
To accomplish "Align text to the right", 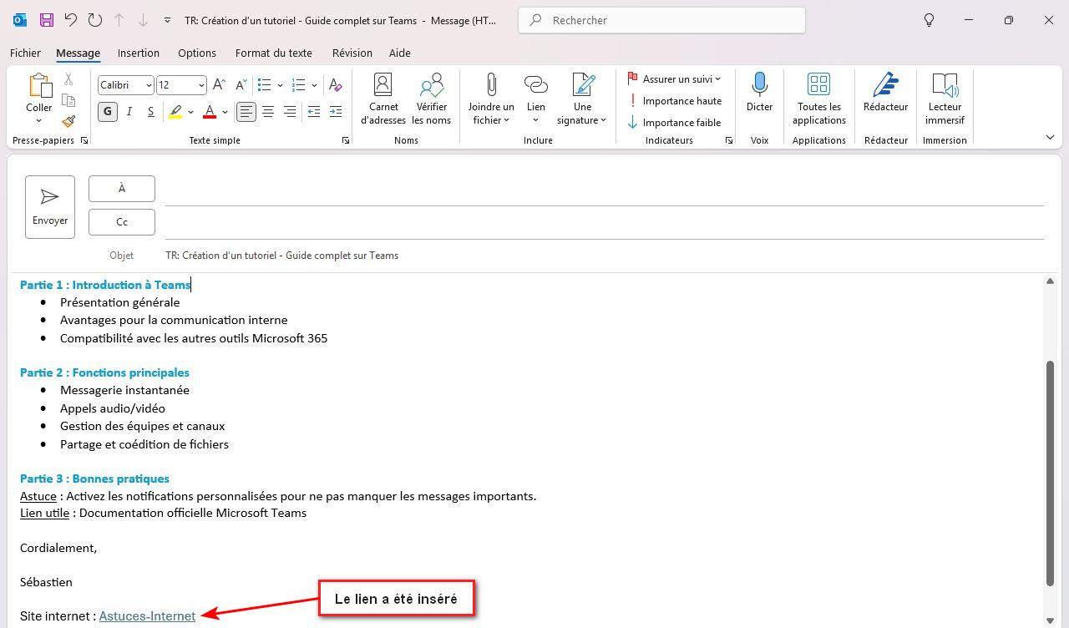I will pyautogui.click(x=290, y=111).
